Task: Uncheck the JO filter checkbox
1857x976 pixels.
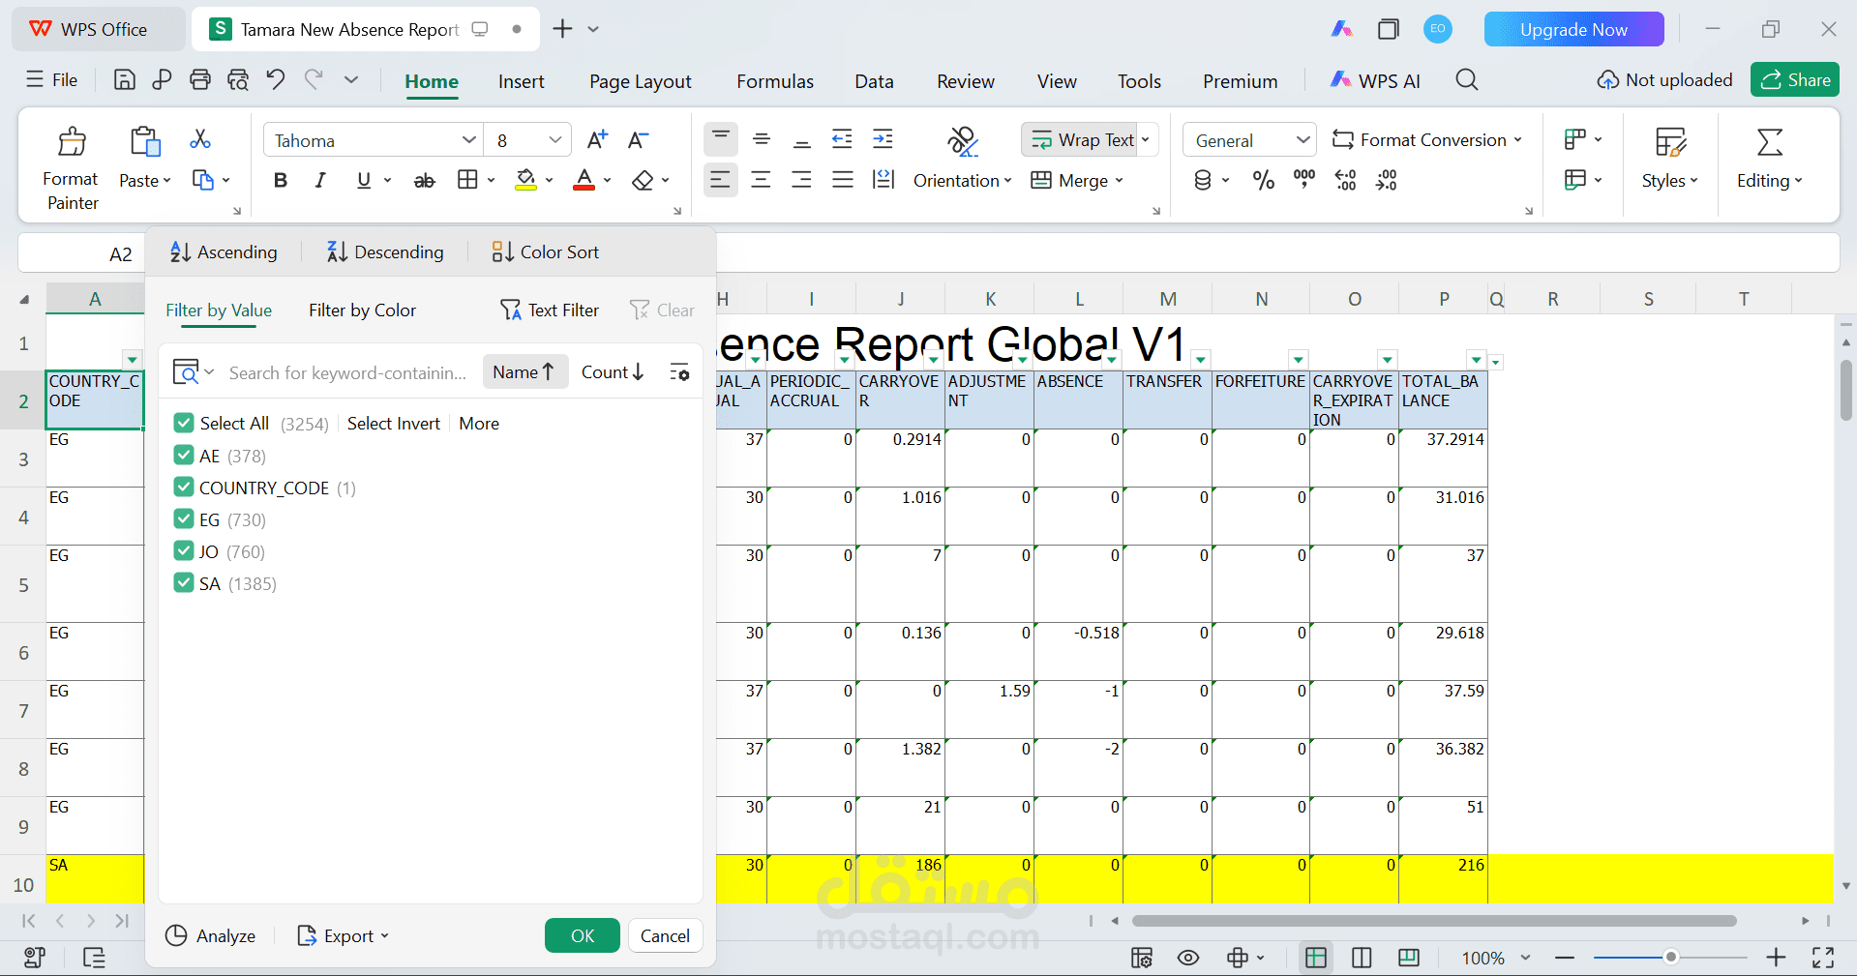Action: point(184,550)
